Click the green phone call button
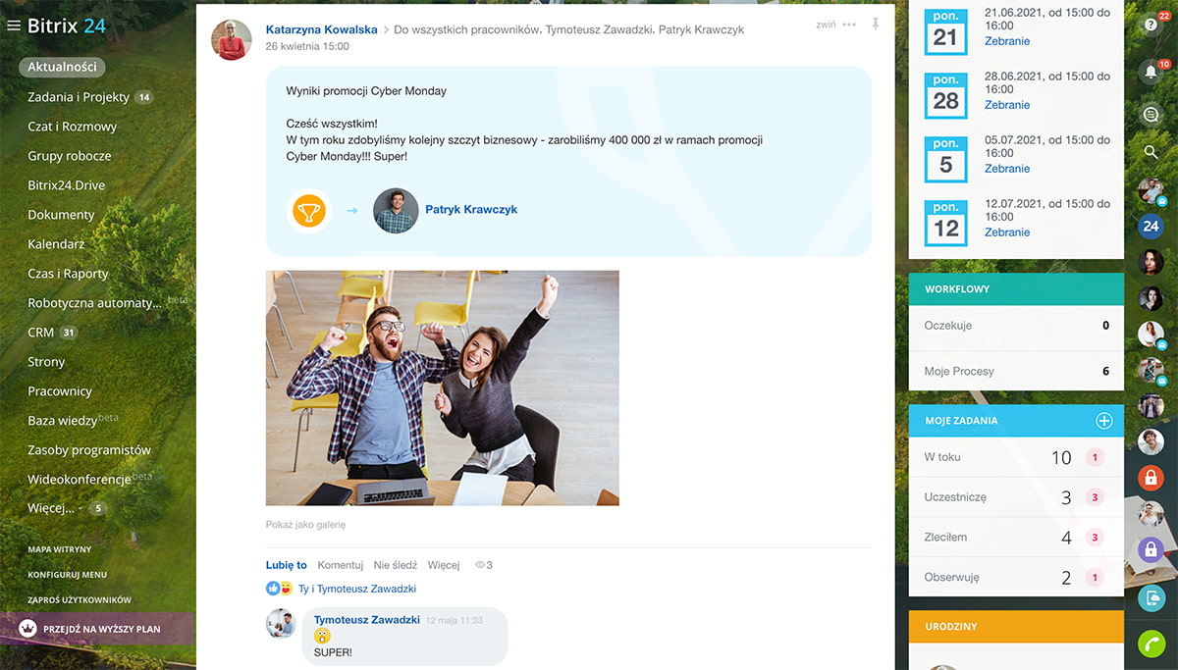Screen dimensions: 1178x670 click(1151, 644)
